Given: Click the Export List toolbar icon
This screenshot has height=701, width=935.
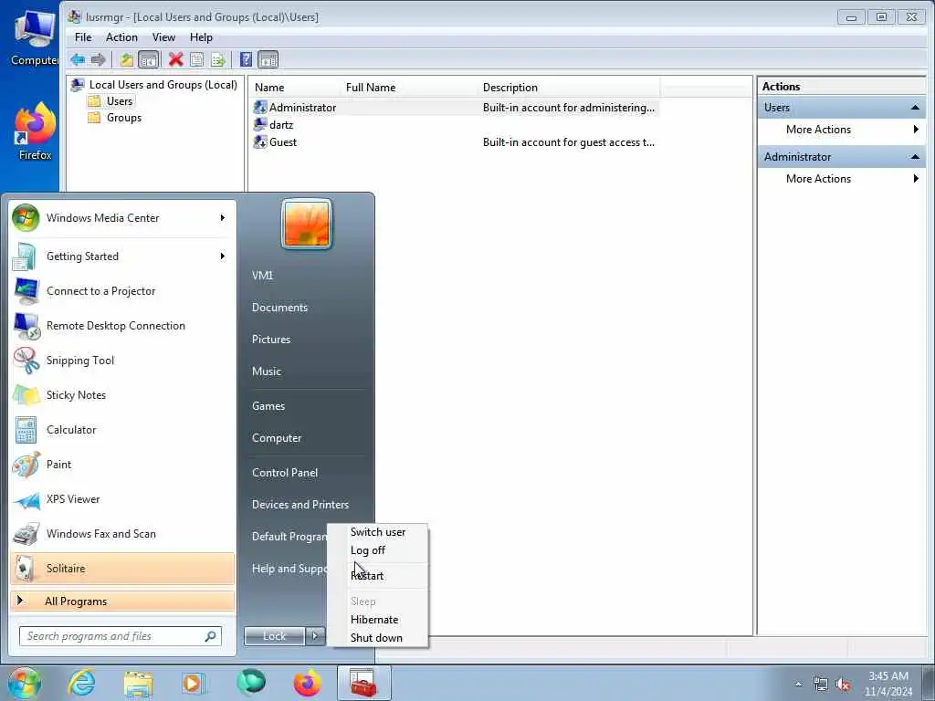Looking at the screenshot, I should (218, 59).
